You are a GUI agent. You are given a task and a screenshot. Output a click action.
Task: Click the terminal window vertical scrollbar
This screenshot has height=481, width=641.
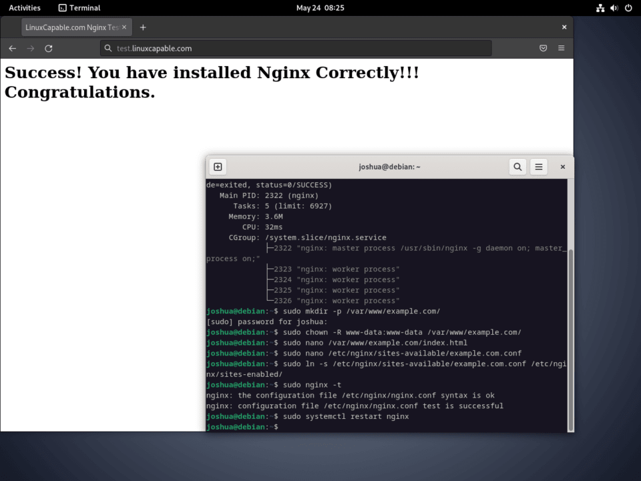[570, 341]
